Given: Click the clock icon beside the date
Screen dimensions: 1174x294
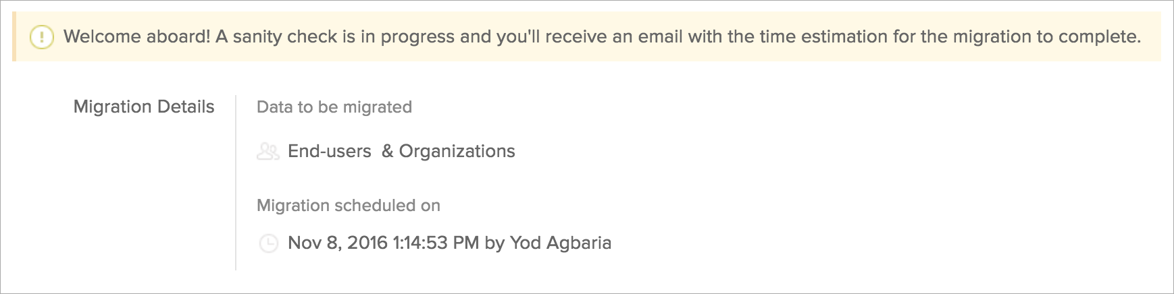Looking at the screenshot, I should [x=269, y=243].
